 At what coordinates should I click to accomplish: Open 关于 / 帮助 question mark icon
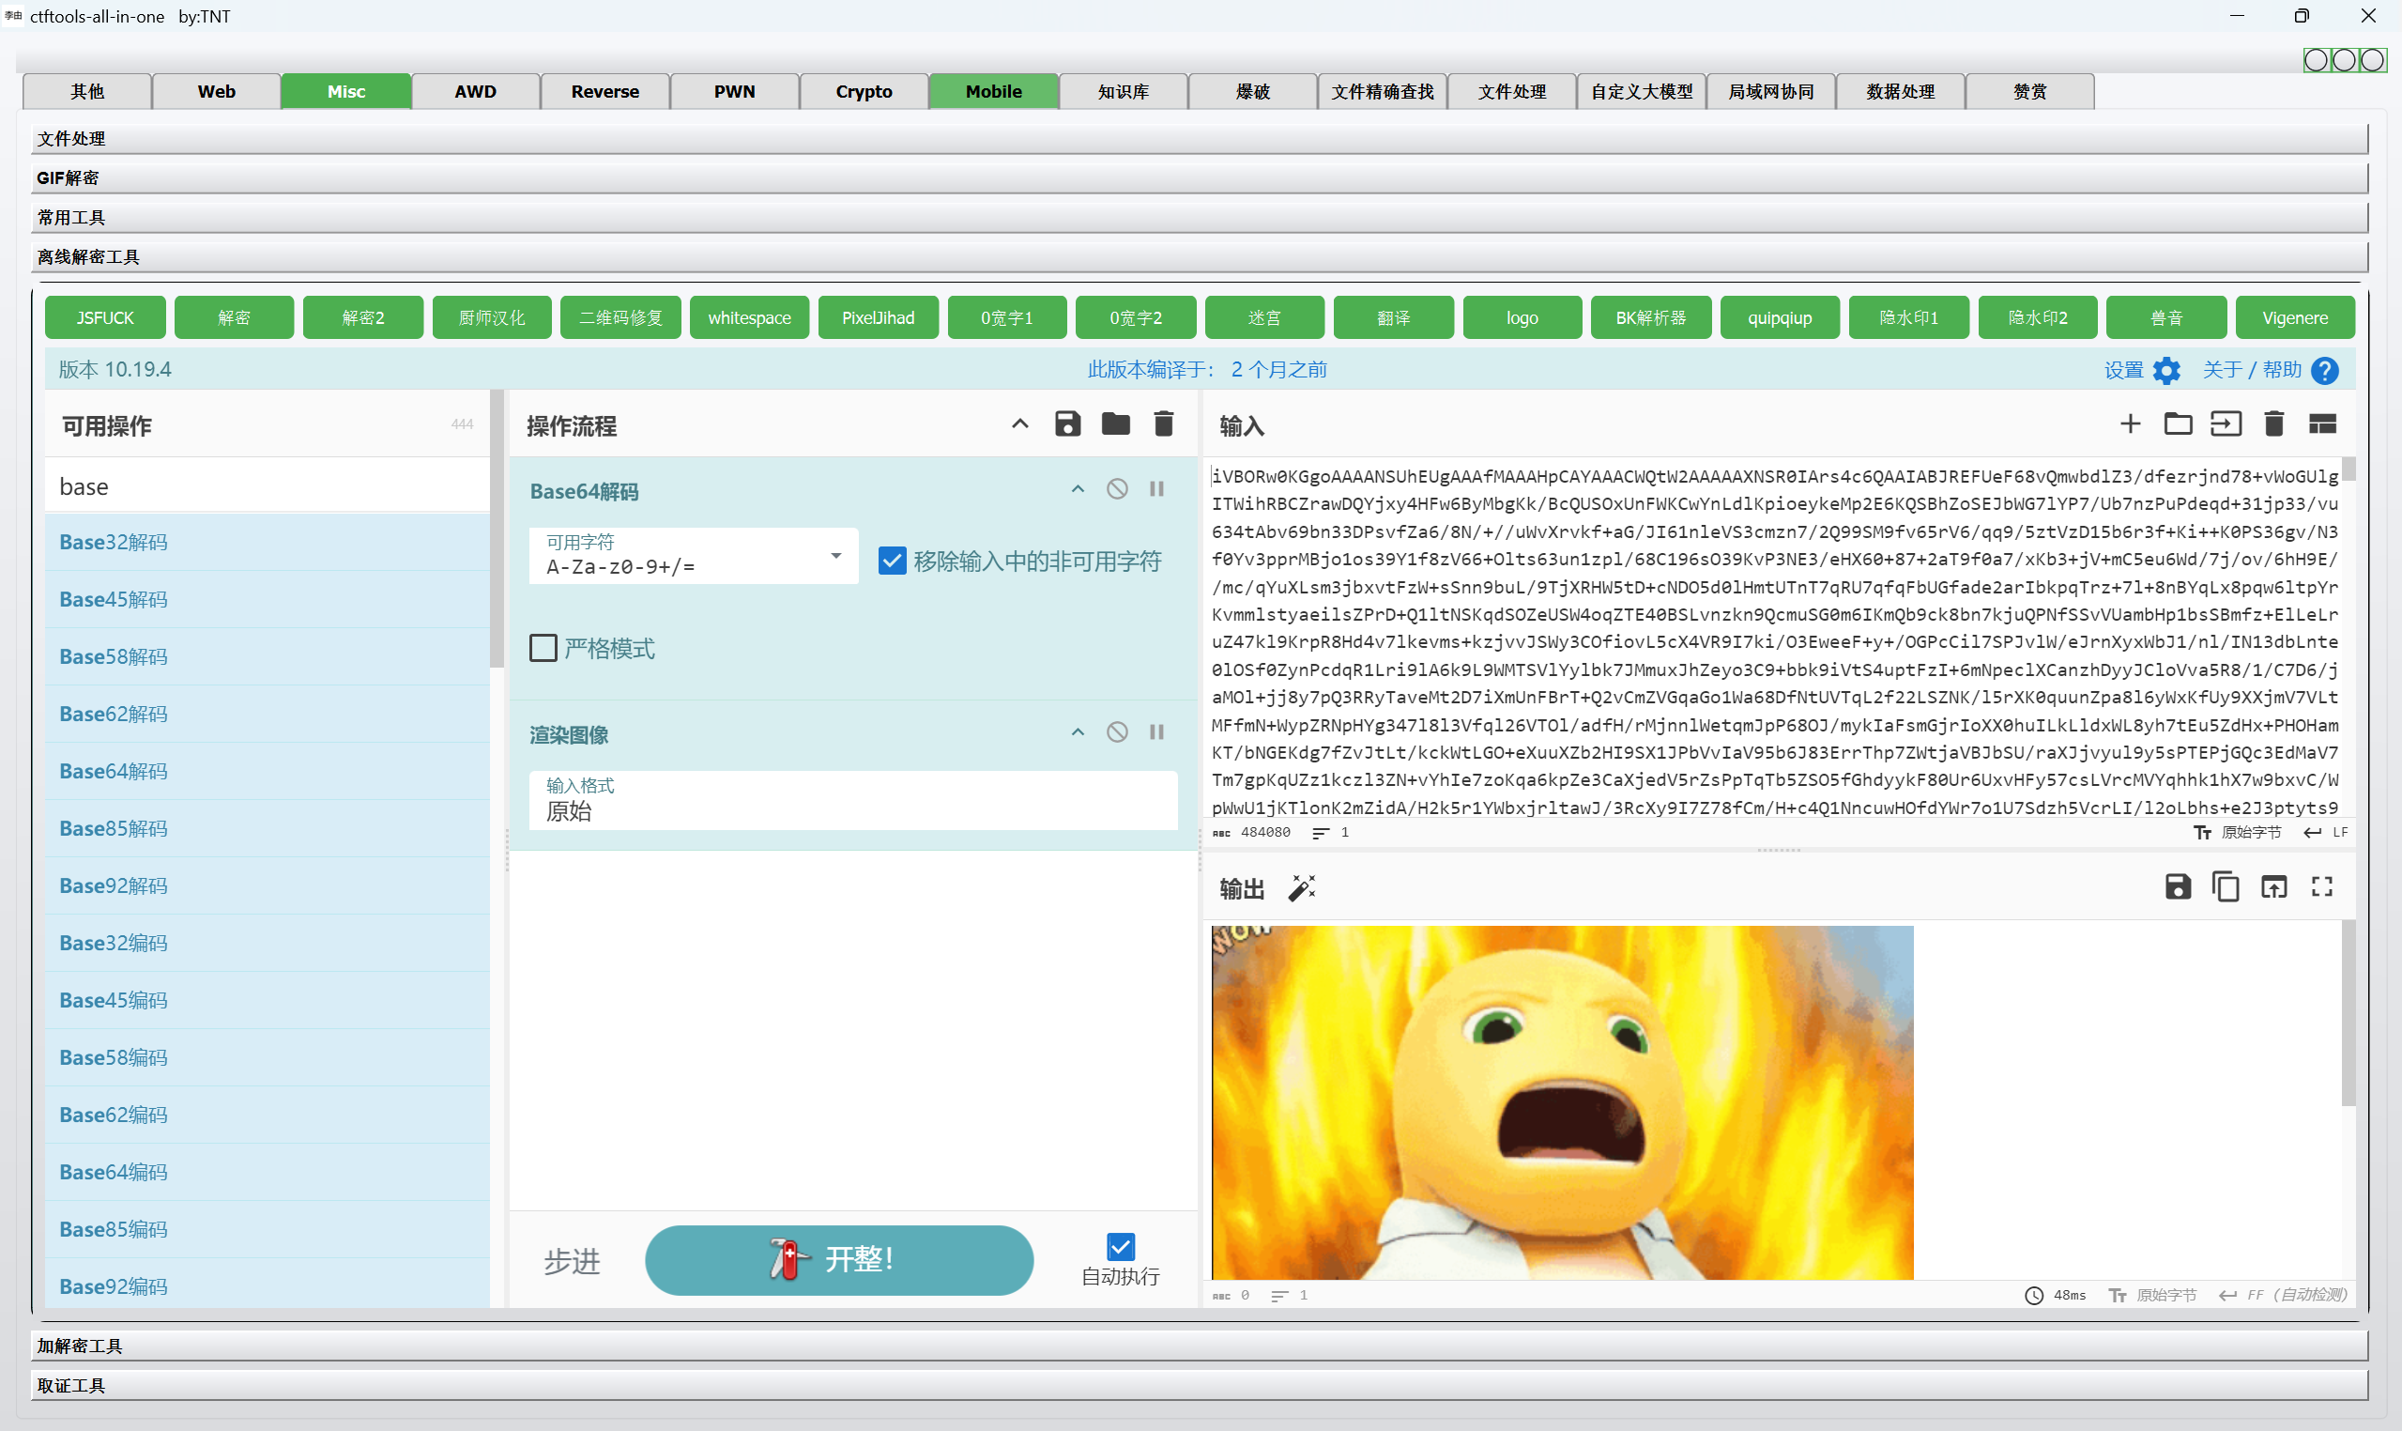pos(2324,370)
